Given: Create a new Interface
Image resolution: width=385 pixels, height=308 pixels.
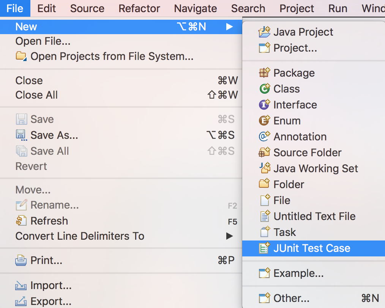Looking at the screenshot, I should click(x=295, y=105).
